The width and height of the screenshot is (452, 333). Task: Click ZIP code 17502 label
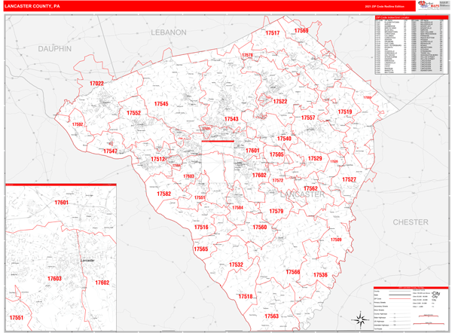pyautogui.click(x=78, y=124)
